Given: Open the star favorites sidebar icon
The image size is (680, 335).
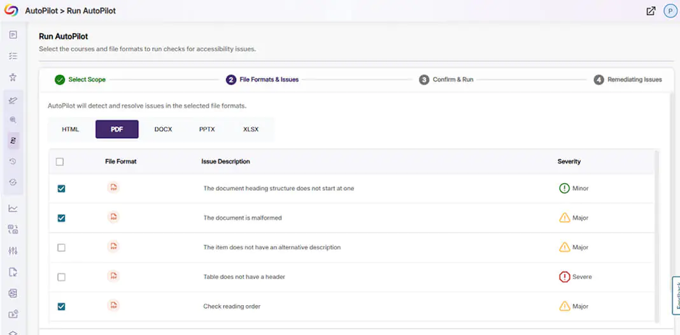Looking at the screenshot, I should pyautogui.click(x=13, y=77).
